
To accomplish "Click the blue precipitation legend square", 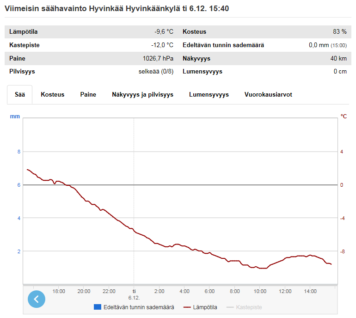I will click(98, 307).
